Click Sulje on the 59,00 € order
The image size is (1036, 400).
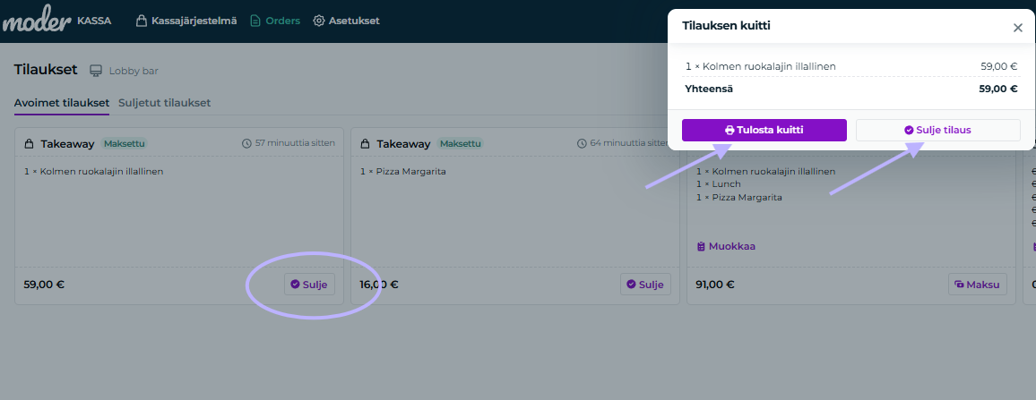coord(310,285)
